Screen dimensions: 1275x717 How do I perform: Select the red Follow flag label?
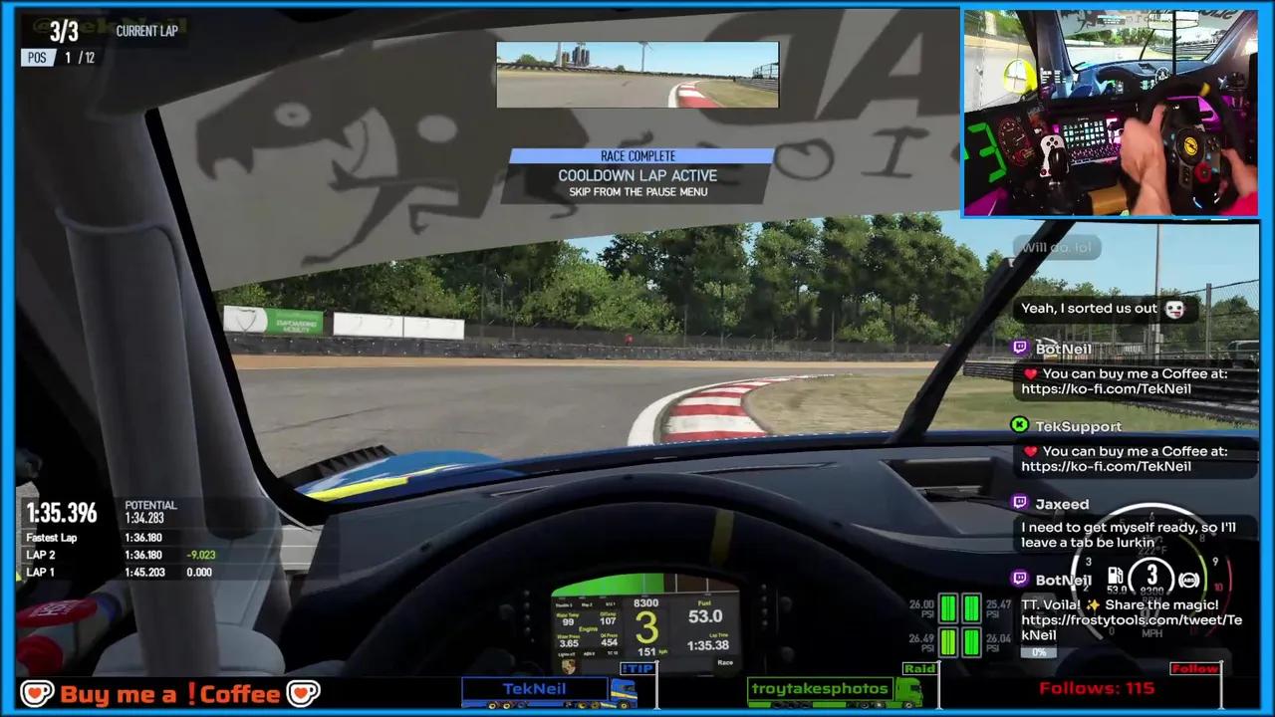click(1194, 669)
